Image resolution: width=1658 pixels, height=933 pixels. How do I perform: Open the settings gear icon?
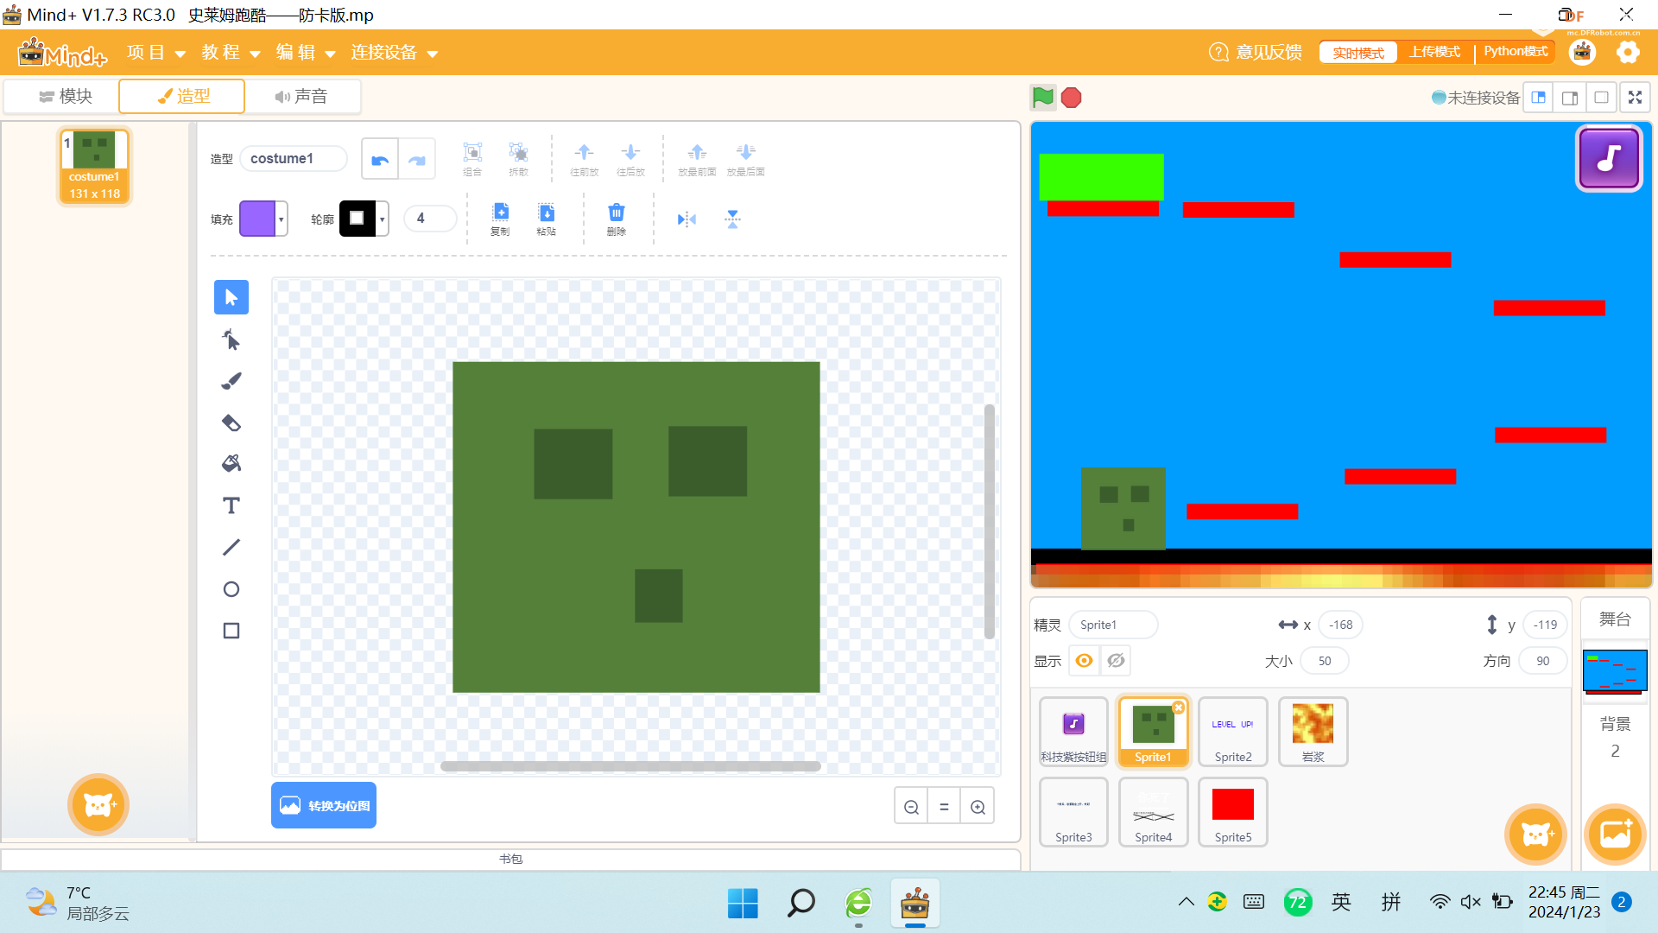tap(1628, 53)
